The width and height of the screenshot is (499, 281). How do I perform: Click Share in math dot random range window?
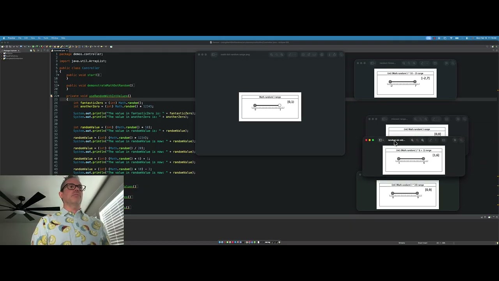click(x=334, y=55)
